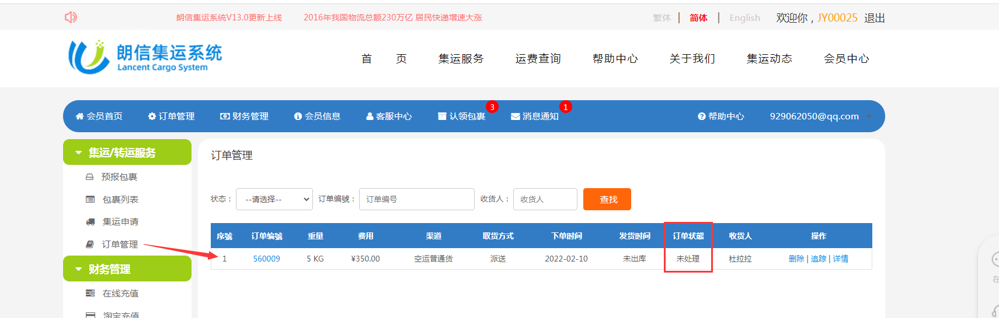The height and width of the screenshot is (318, 999).
Task: Click the orange 查找 search button
Action: pyautogui.click(x=607, y=199)
